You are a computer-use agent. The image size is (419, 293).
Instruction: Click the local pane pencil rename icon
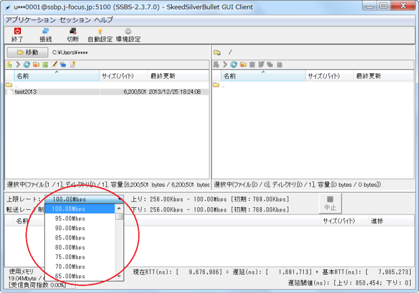click(54, 65)
